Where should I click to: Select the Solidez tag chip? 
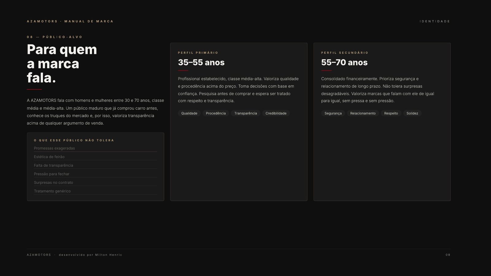click(x=412, y=113)
